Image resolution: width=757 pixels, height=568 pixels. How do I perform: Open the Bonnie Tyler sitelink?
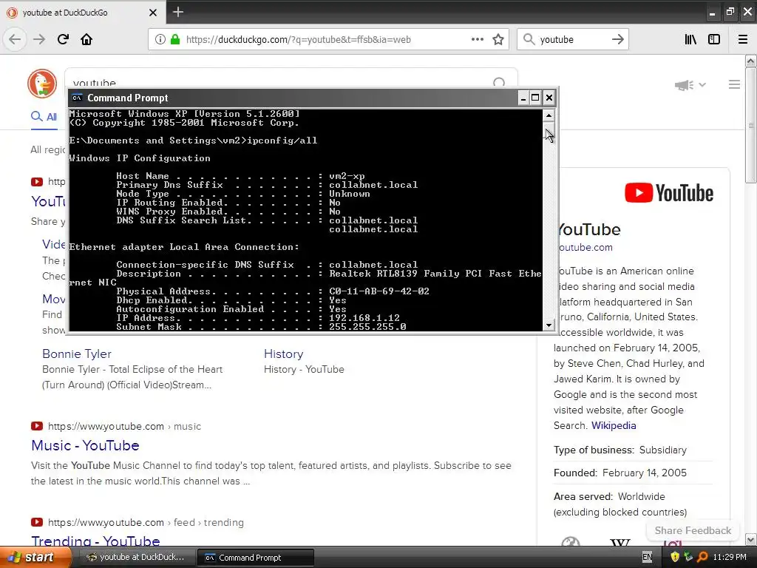[x=77, y=354]
